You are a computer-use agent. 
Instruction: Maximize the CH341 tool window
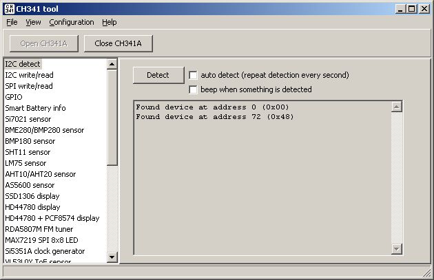click(411, 9)
